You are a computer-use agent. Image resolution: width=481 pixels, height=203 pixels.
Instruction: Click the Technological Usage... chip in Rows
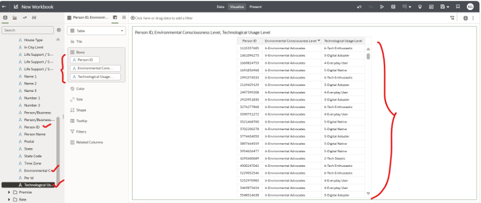(x=95, y=77)
